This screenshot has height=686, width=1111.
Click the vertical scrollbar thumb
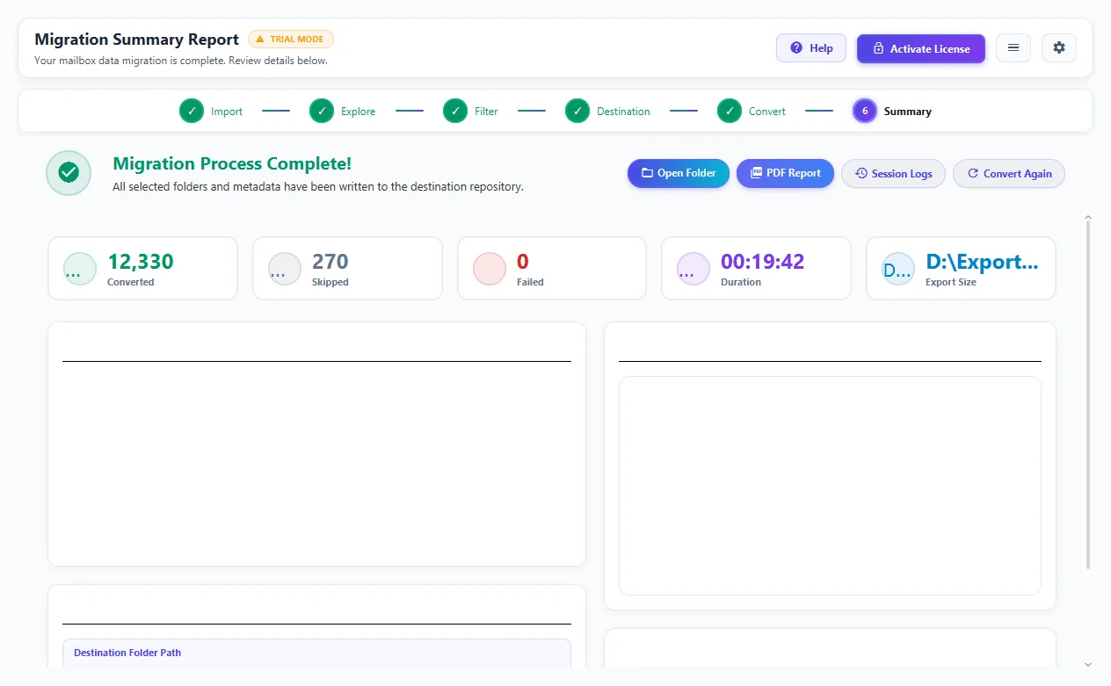tap(1088, 394)
